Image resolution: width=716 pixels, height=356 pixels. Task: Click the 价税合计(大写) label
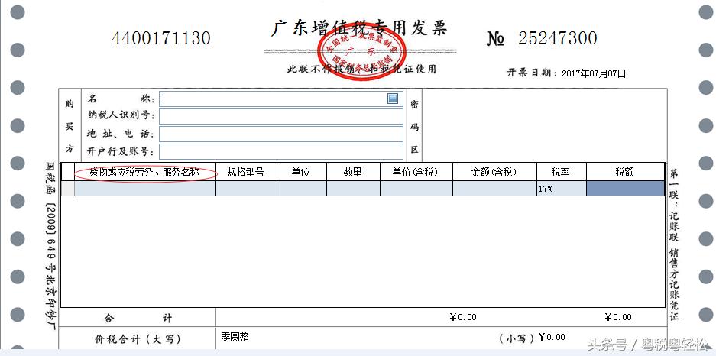(138, 339)
